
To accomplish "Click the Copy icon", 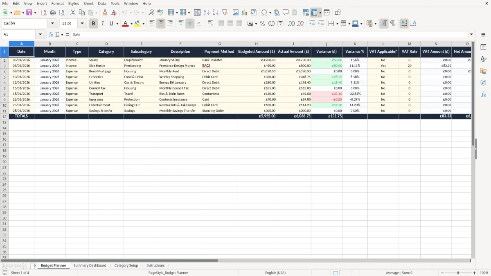I will point(82,13).
